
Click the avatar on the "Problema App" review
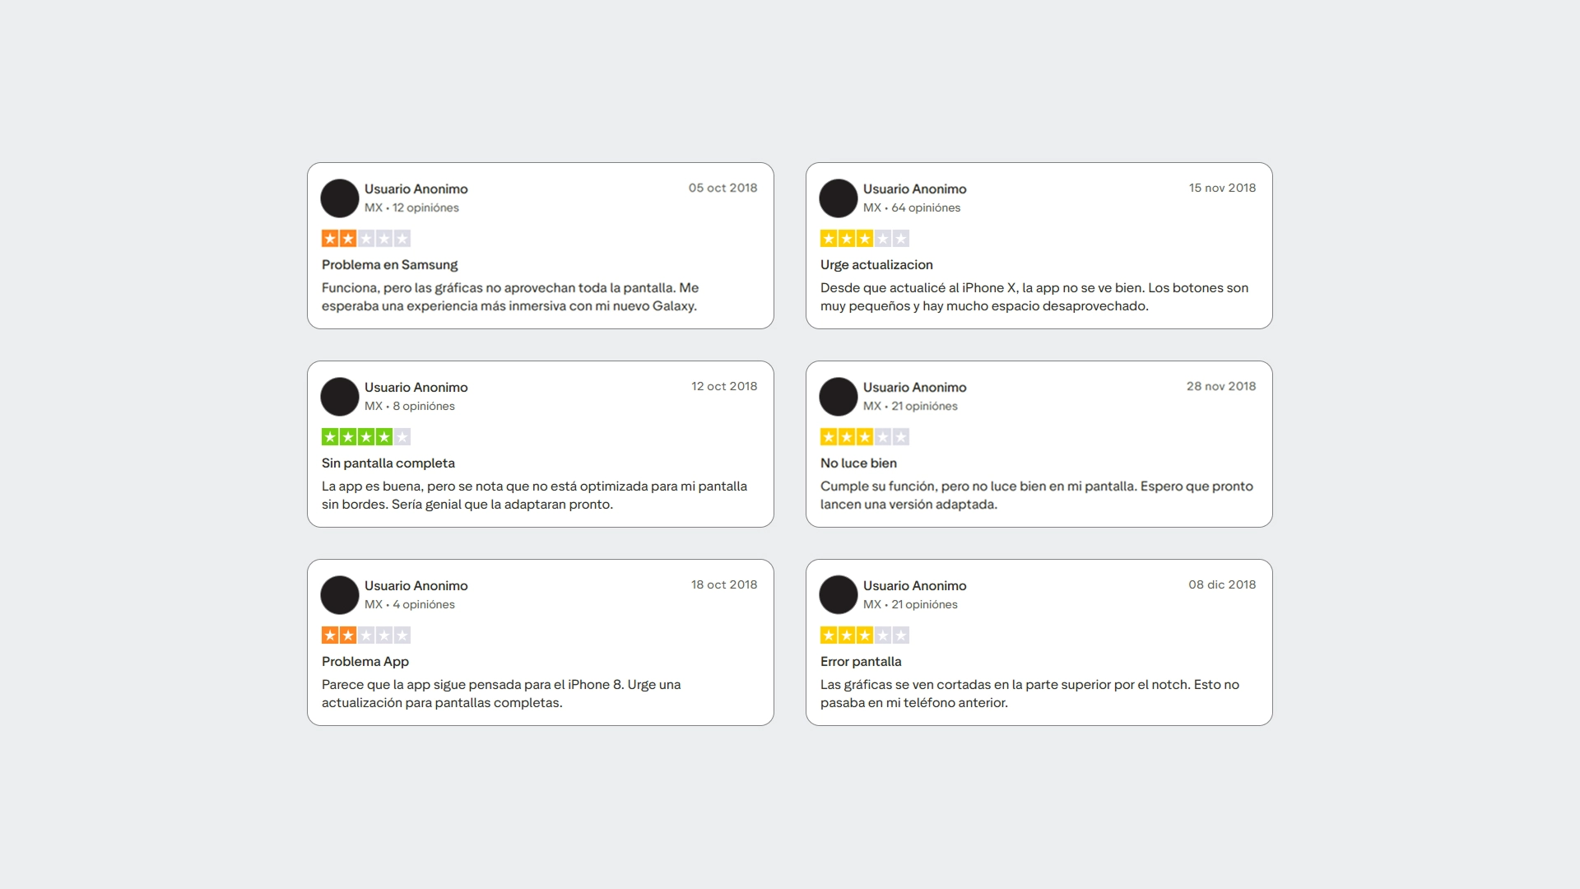339,595
